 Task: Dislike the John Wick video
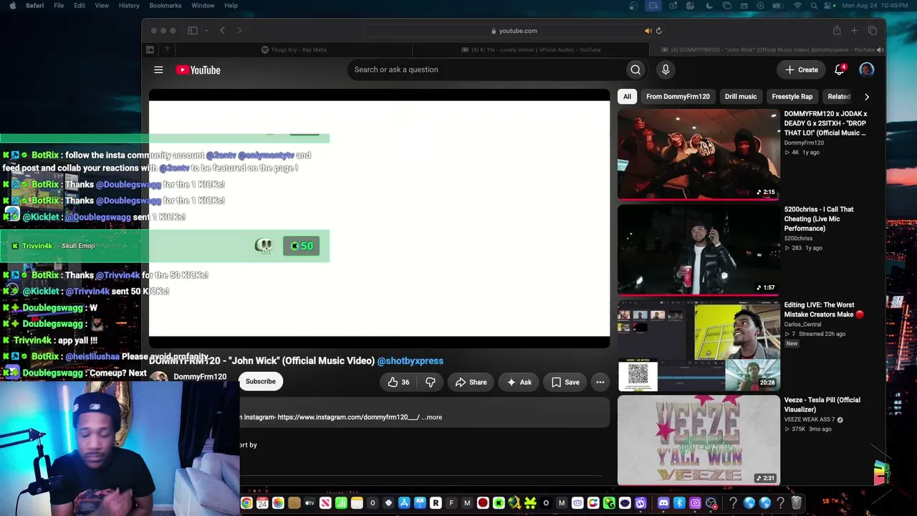click(x=430, y=382)
